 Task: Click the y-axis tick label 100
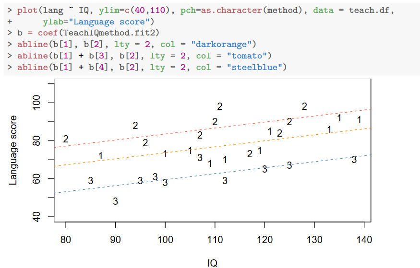[41, 103]
